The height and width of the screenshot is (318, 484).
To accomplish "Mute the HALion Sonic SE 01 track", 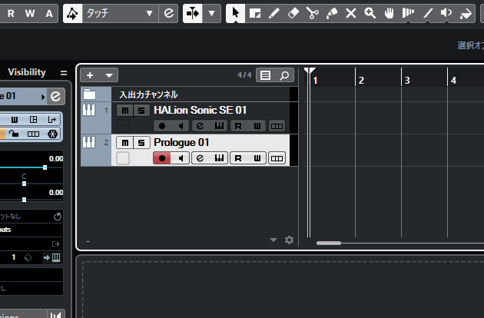I will coord(124,111).
